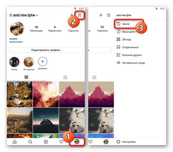This screenshot has width=173, height=152.
Task: Tap the profile avatar in bottom navigation
Action: 77,142
